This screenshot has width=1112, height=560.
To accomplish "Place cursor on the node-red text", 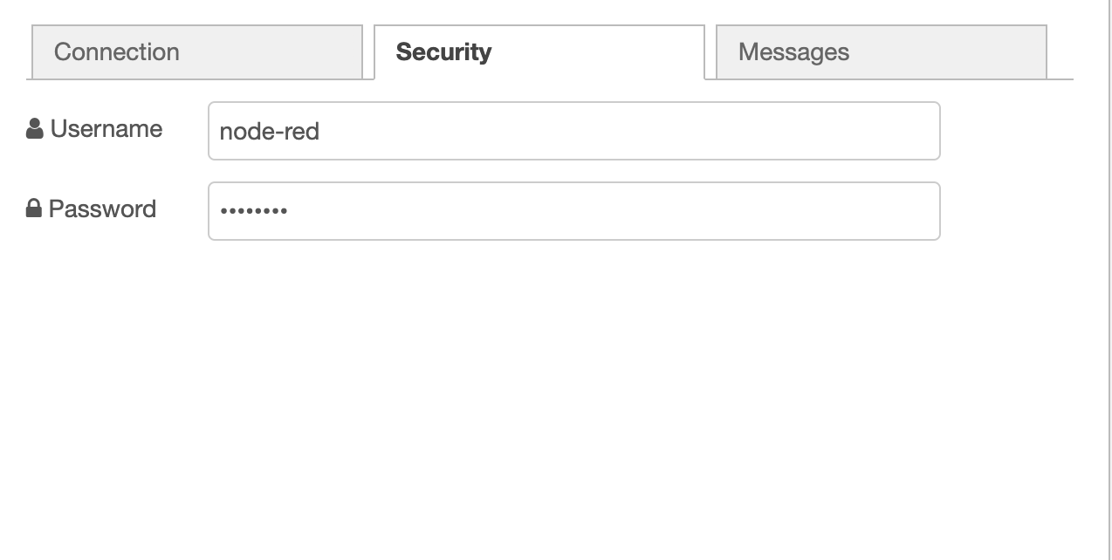I will click(269, 132).
